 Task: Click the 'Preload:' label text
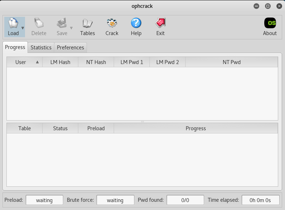pos(14,200)
